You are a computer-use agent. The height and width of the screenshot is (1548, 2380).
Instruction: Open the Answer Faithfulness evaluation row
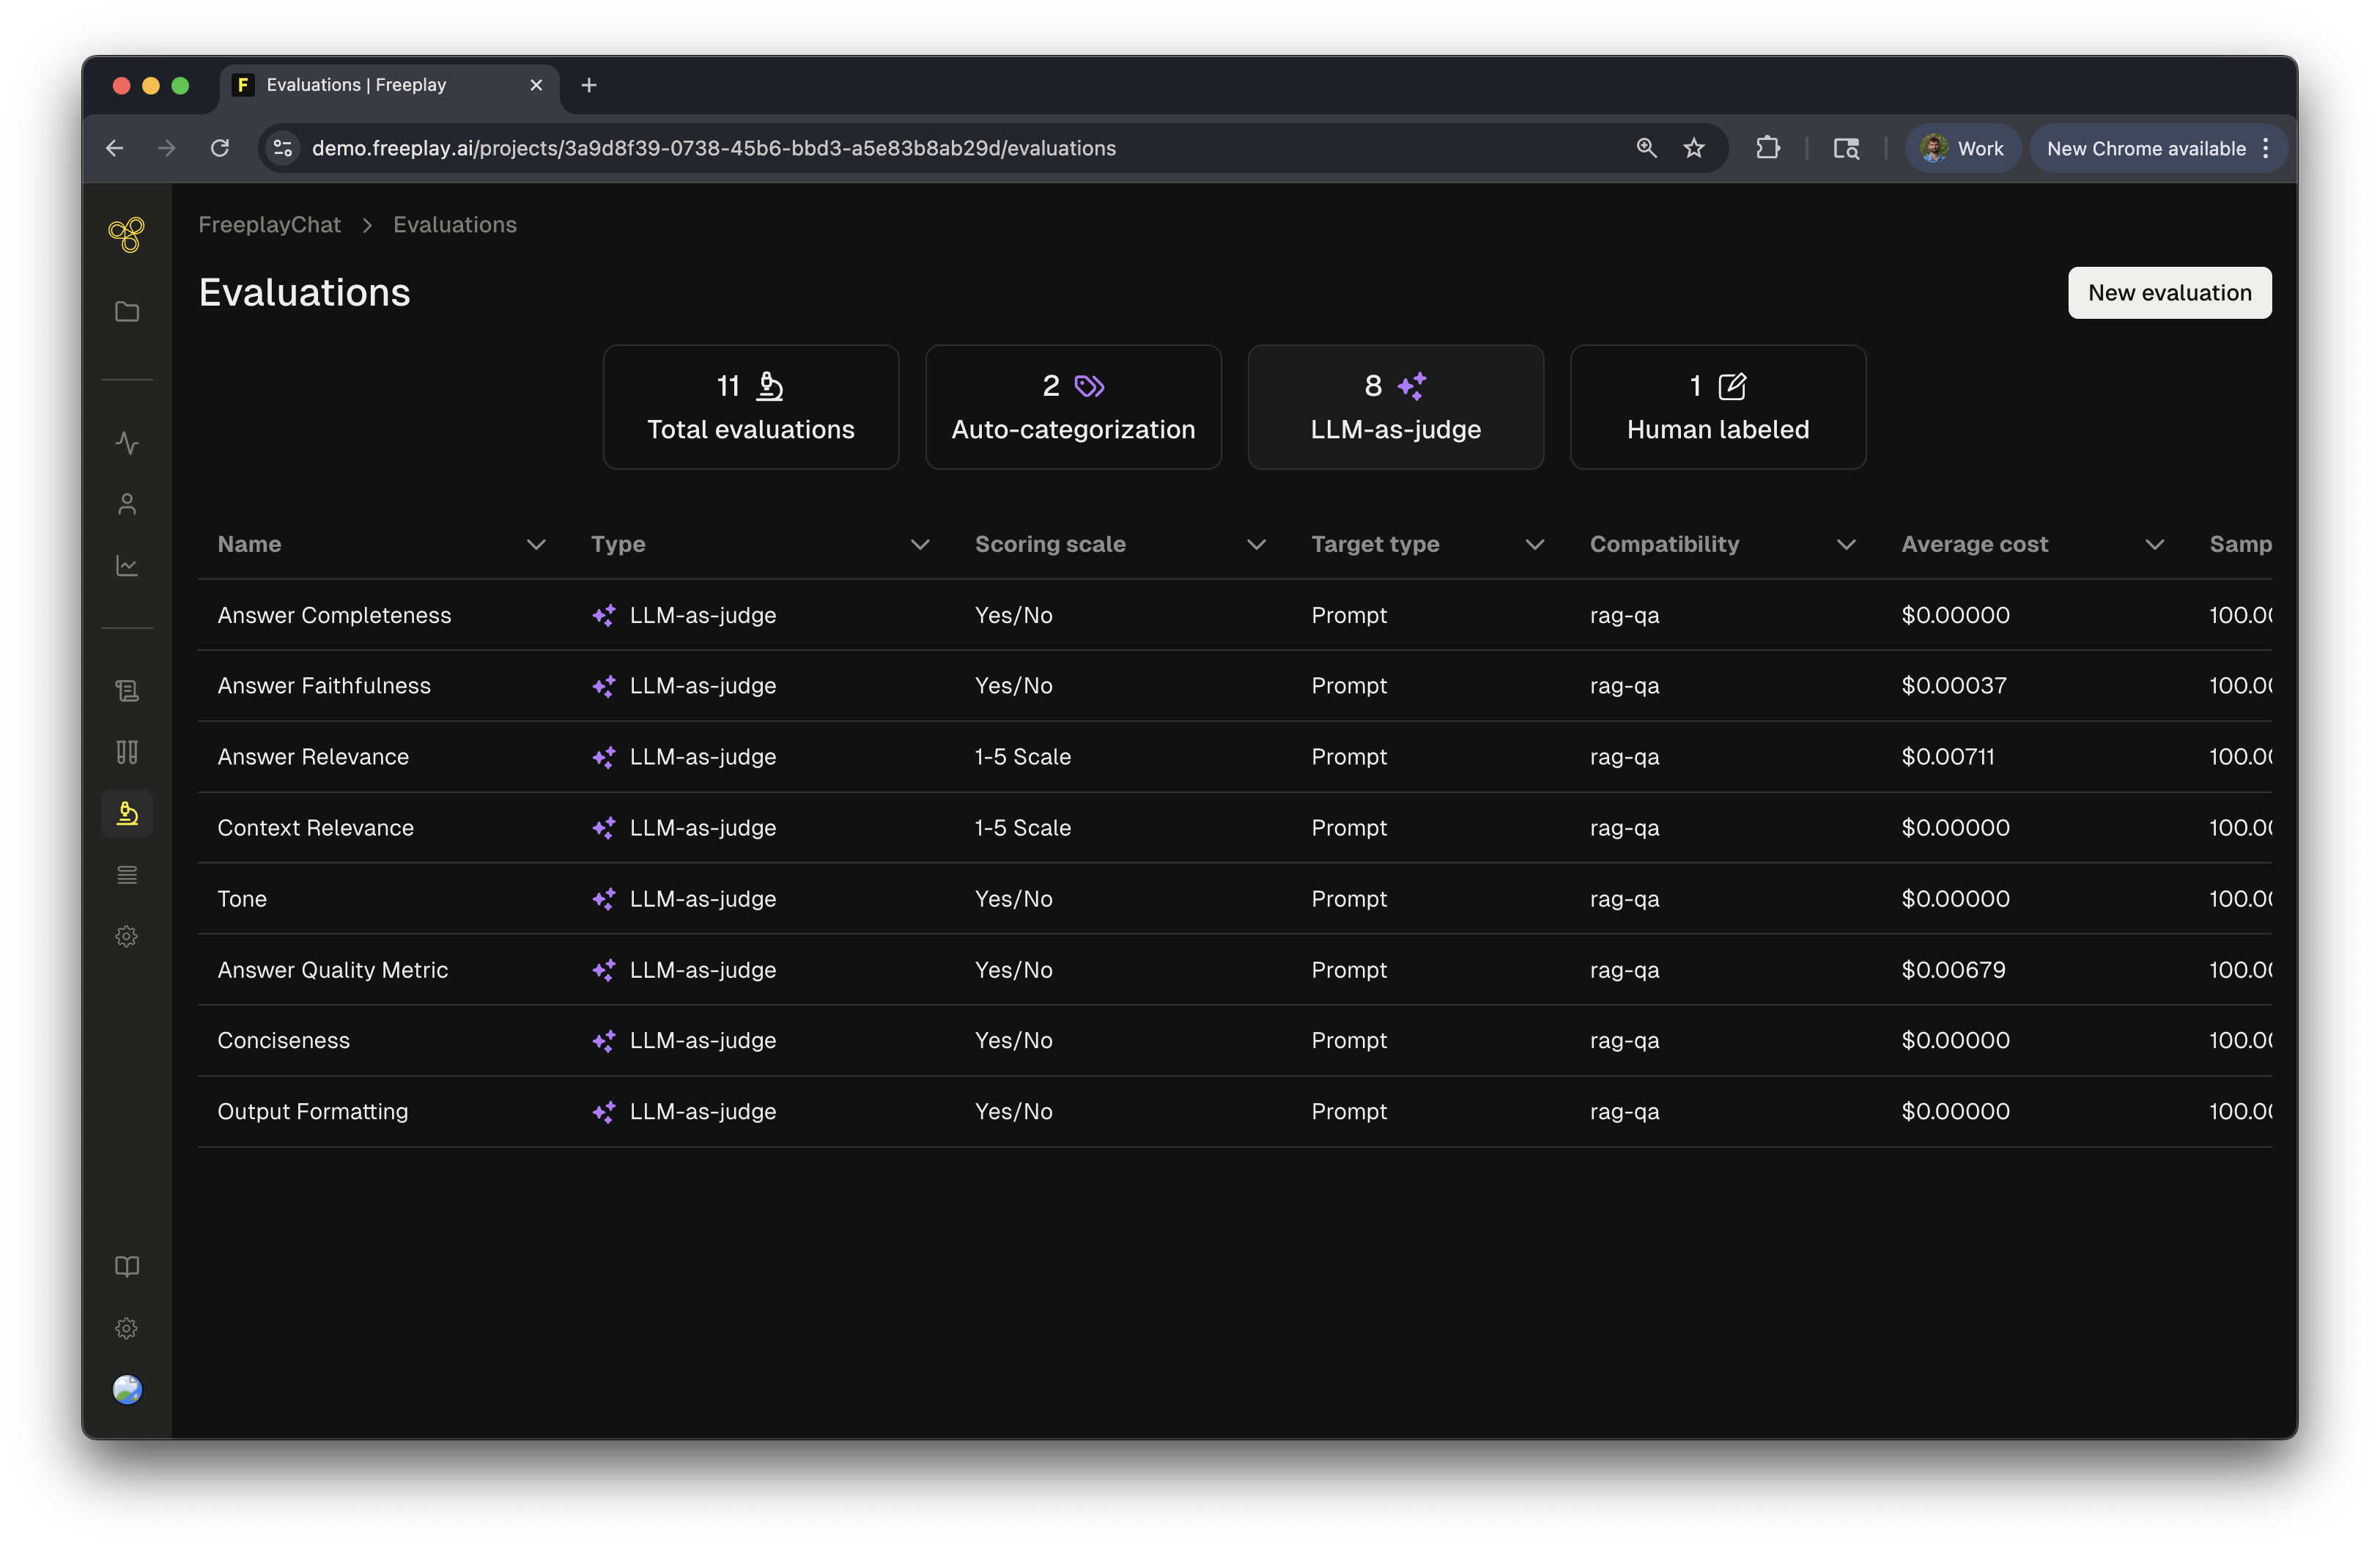[324, 686]
